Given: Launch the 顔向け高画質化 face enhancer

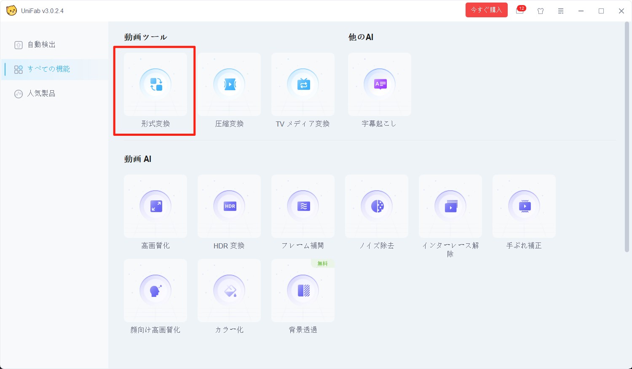Looking at the screenshot, I should click(x=155, y=291).
